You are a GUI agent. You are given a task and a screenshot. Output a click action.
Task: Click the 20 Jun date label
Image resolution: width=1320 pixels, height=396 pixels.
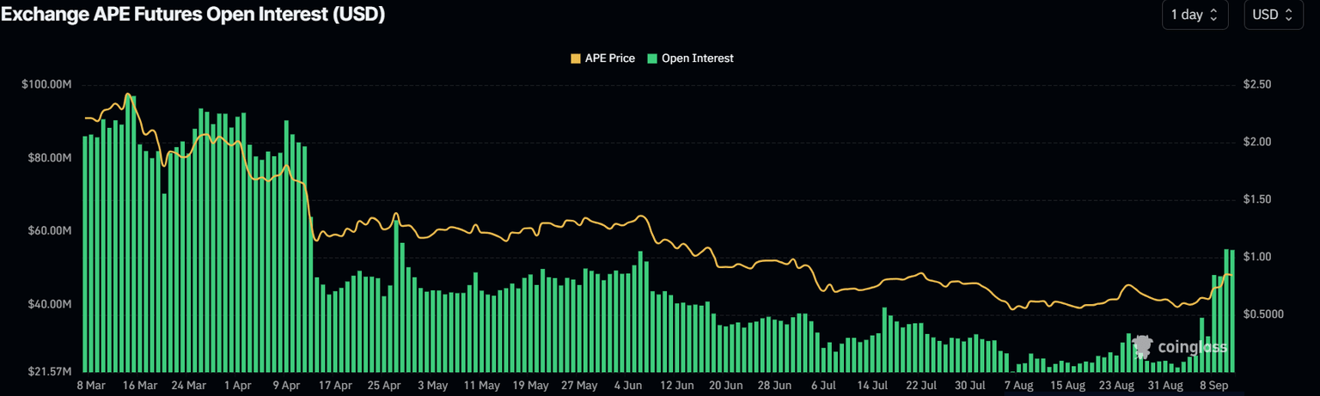click(x=724, y=386)
